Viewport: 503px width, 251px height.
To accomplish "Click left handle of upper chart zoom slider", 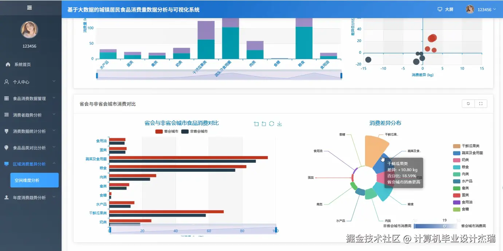I will pos(97,75).
